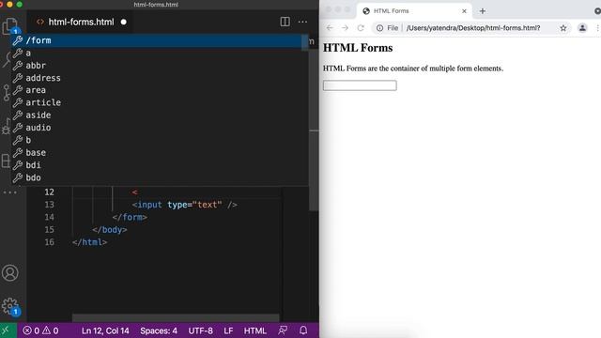This screenshot has width=601, height=338.
Task: Open errors and warnings count in status bar
Action: point(40,330)
